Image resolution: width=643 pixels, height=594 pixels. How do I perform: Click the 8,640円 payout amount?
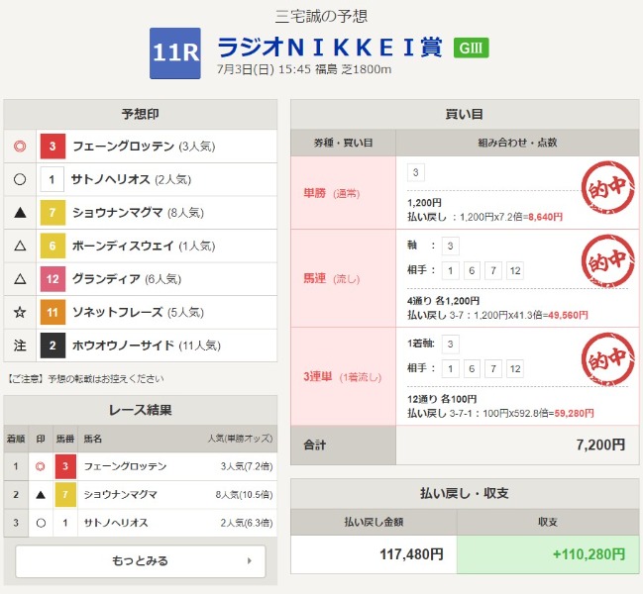click(545, 217)
